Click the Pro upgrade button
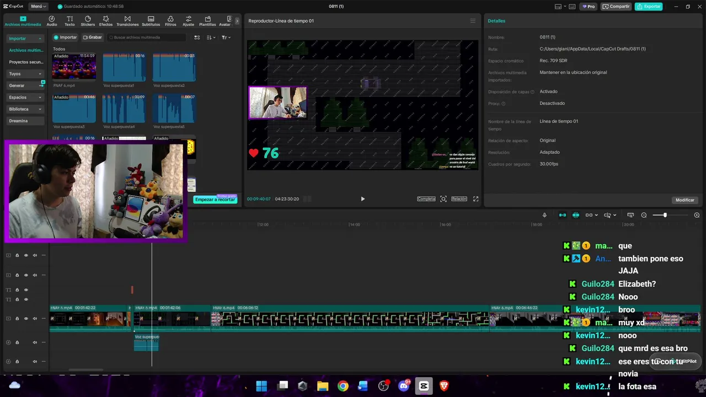 (x=588, y=7)
